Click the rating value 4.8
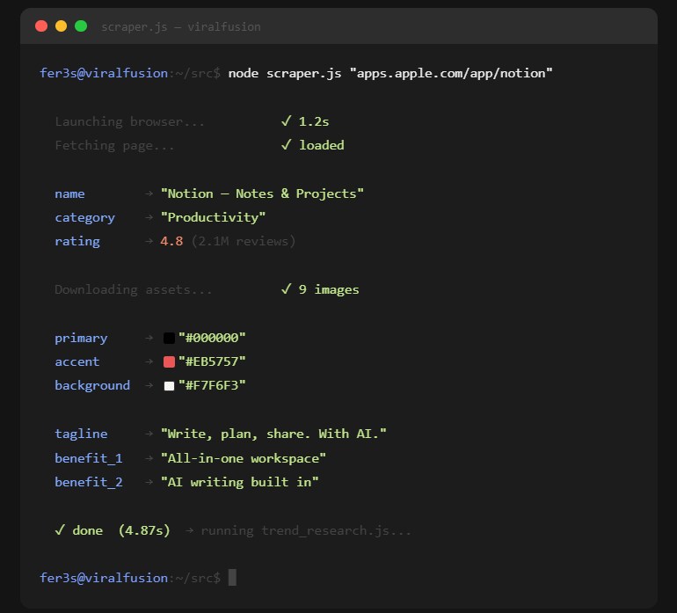Image resolution: width=677 pixels, height=613 pixels. 171,242
